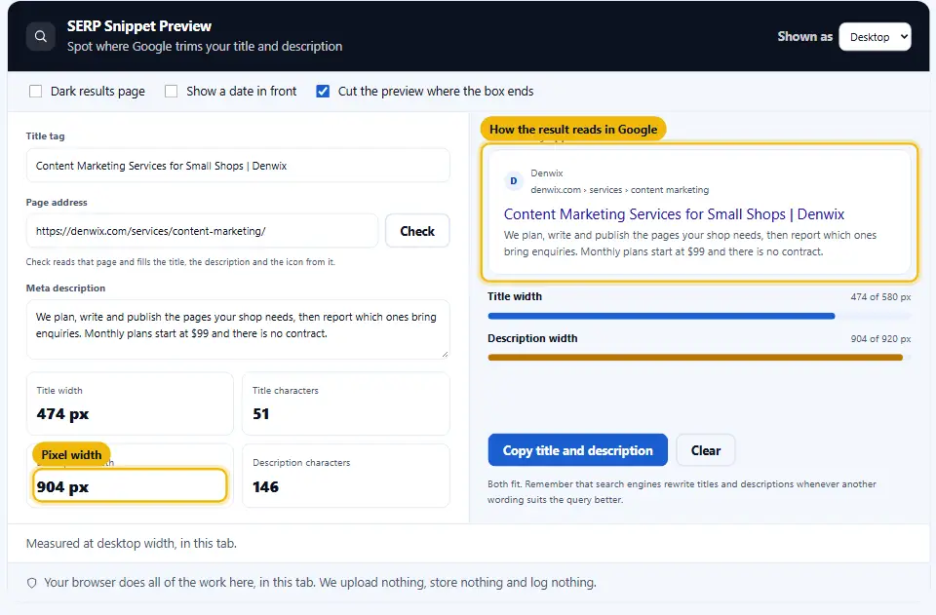Screen dimensions: 936x615
Task: Click the "Meta description" field label
Action: pyautogui.click(x=65, y=288)
